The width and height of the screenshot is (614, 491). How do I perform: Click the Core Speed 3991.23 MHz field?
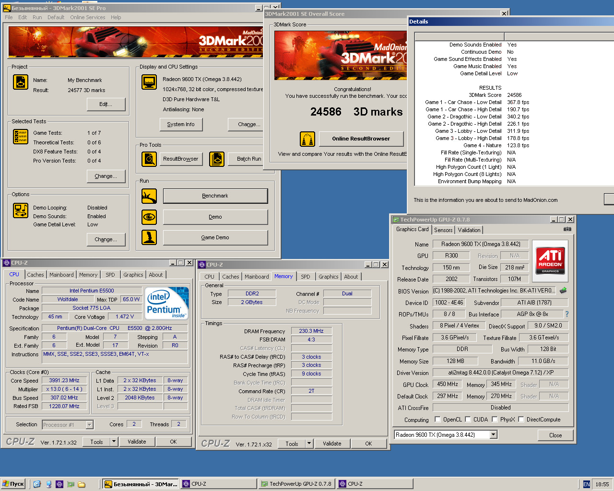(64, 380)
